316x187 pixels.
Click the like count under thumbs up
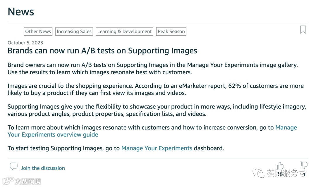(x=280, y=174)
